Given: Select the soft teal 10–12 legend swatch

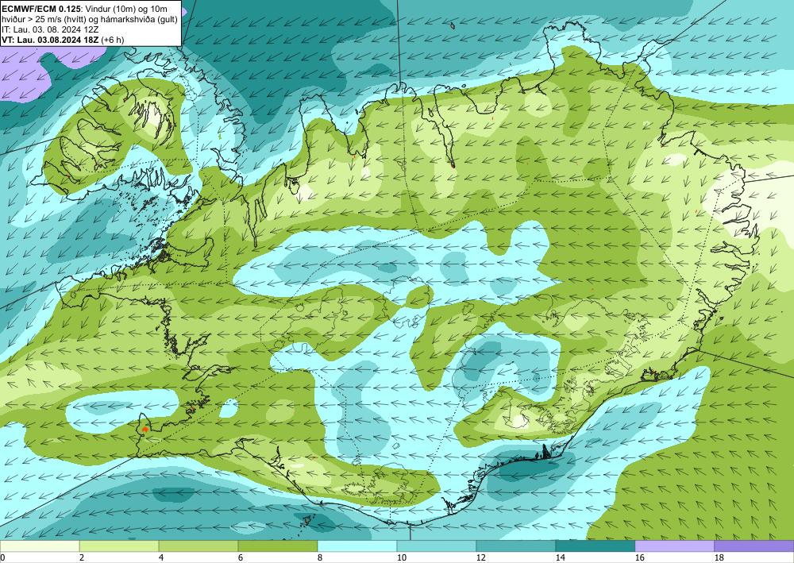Looking at the screenshot, I should point(437,546).
